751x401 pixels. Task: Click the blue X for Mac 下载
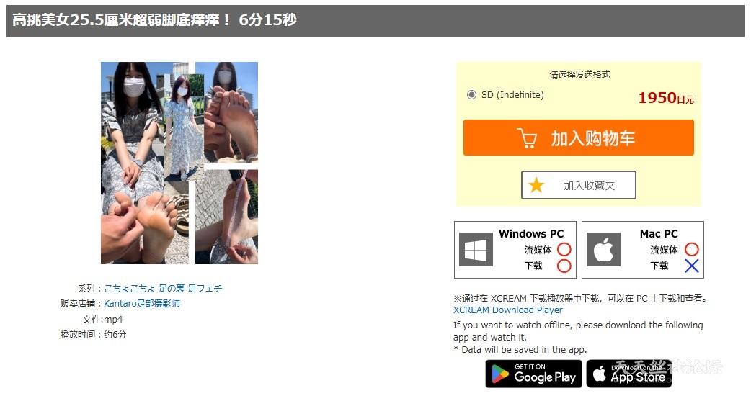[x=692, y=266]
